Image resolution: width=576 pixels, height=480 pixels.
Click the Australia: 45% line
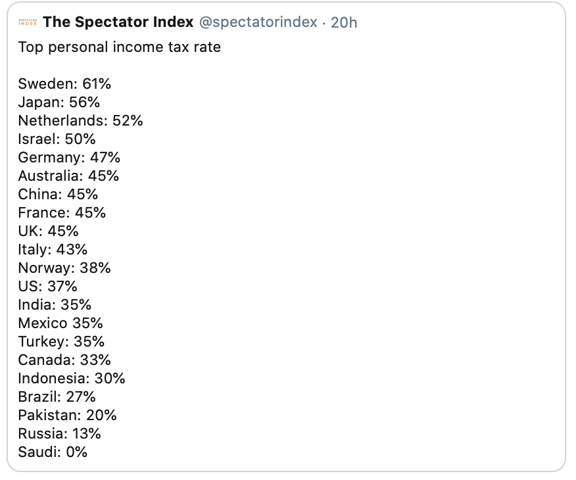tap(68, 176)
